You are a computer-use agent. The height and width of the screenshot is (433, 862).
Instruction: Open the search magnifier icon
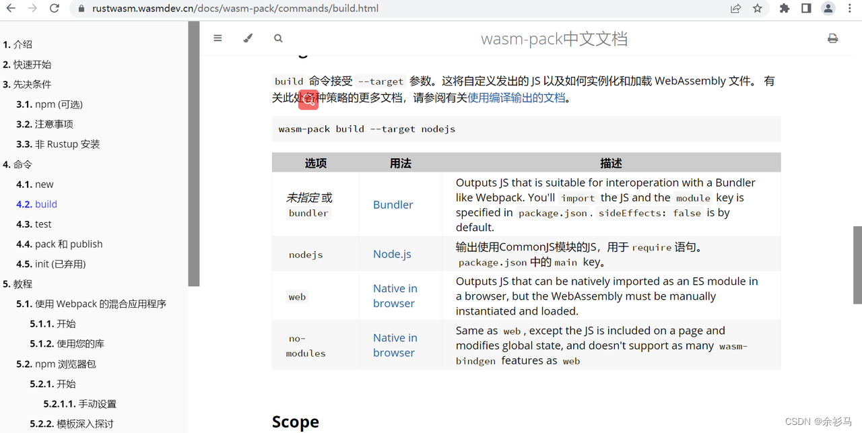tap(278, 38)
